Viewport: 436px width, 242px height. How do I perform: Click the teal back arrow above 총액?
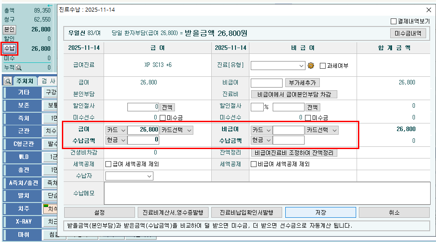[x=50, y=5]
